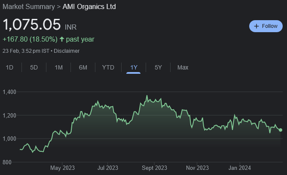Click the Sept 2023 axis label
This screenshot has width=287, height=175.
tap(155, 168)
